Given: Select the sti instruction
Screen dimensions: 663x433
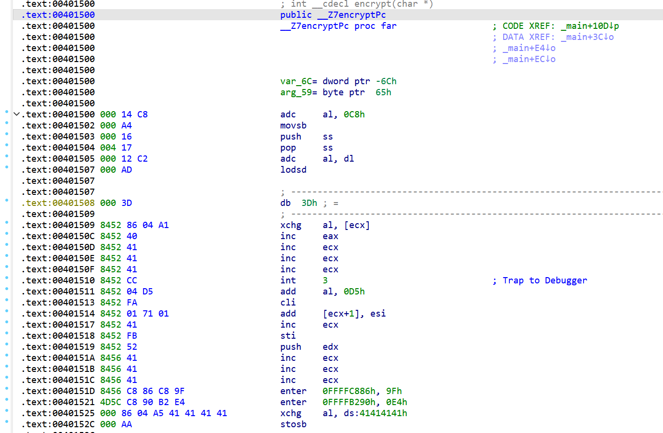Looking at the screenshot, I should [x=288, y=336].
